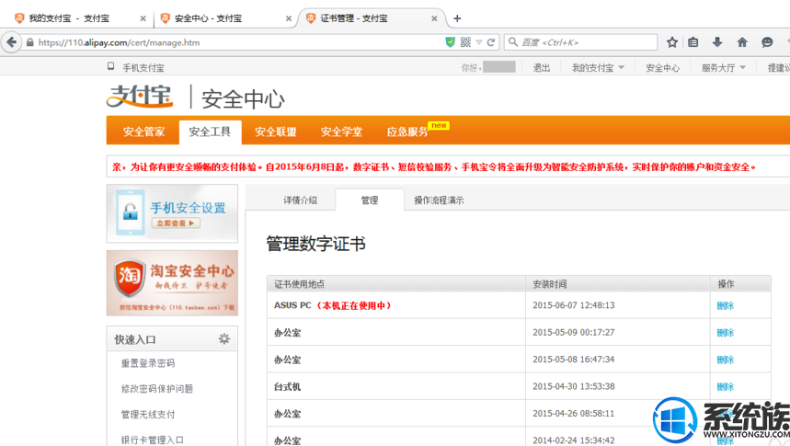
Task: Open 管理无线支付 quick link
Action: click(148, 414)
